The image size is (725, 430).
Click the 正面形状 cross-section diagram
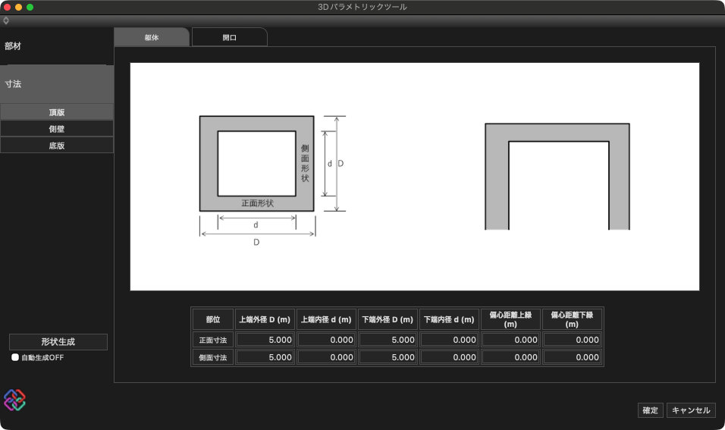(256, 164)
